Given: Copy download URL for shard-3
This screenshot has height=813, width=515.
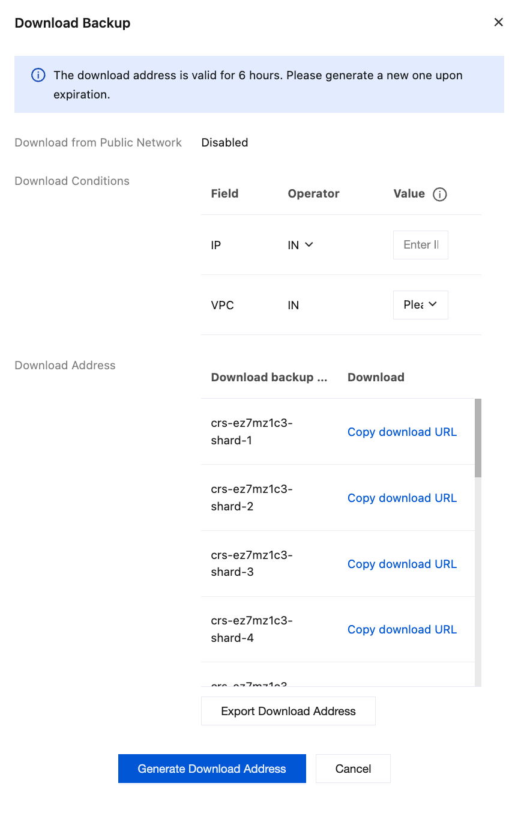Looking at the screenshot, I should point(402,564).
